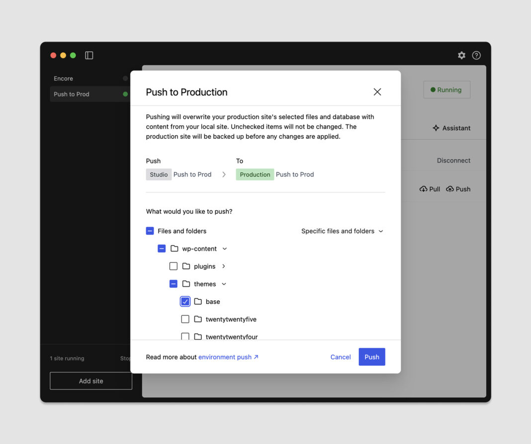Image resolution: width=531 pixels, height=444 pixels.
Task: Open the environment push link
Action: (x=225, y=356)
